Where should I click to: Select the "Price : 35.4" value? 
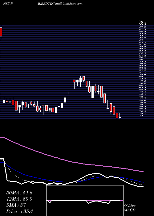(x=19, y=211)
